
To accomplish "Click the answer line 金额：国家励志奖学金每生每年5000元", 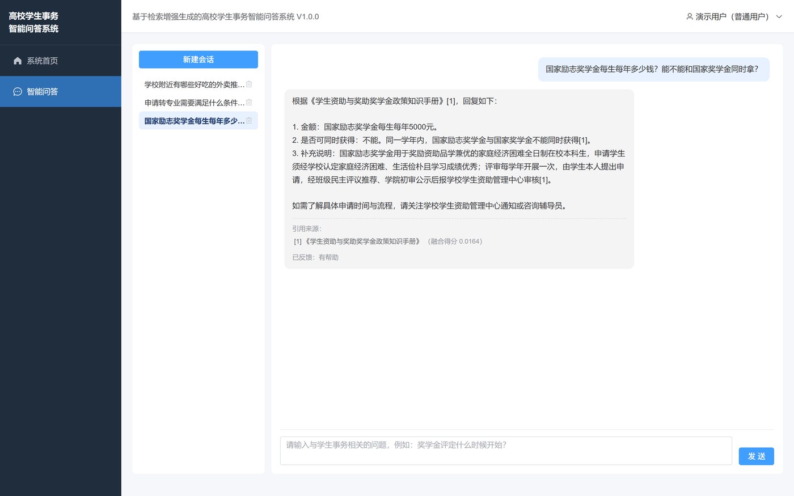I will pyautogui.click(x=366, y=127).
